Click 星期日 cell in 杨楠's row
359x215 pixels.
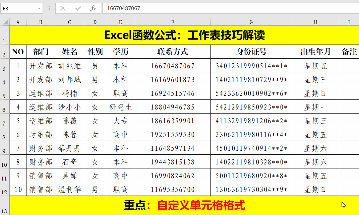(315, 93)
